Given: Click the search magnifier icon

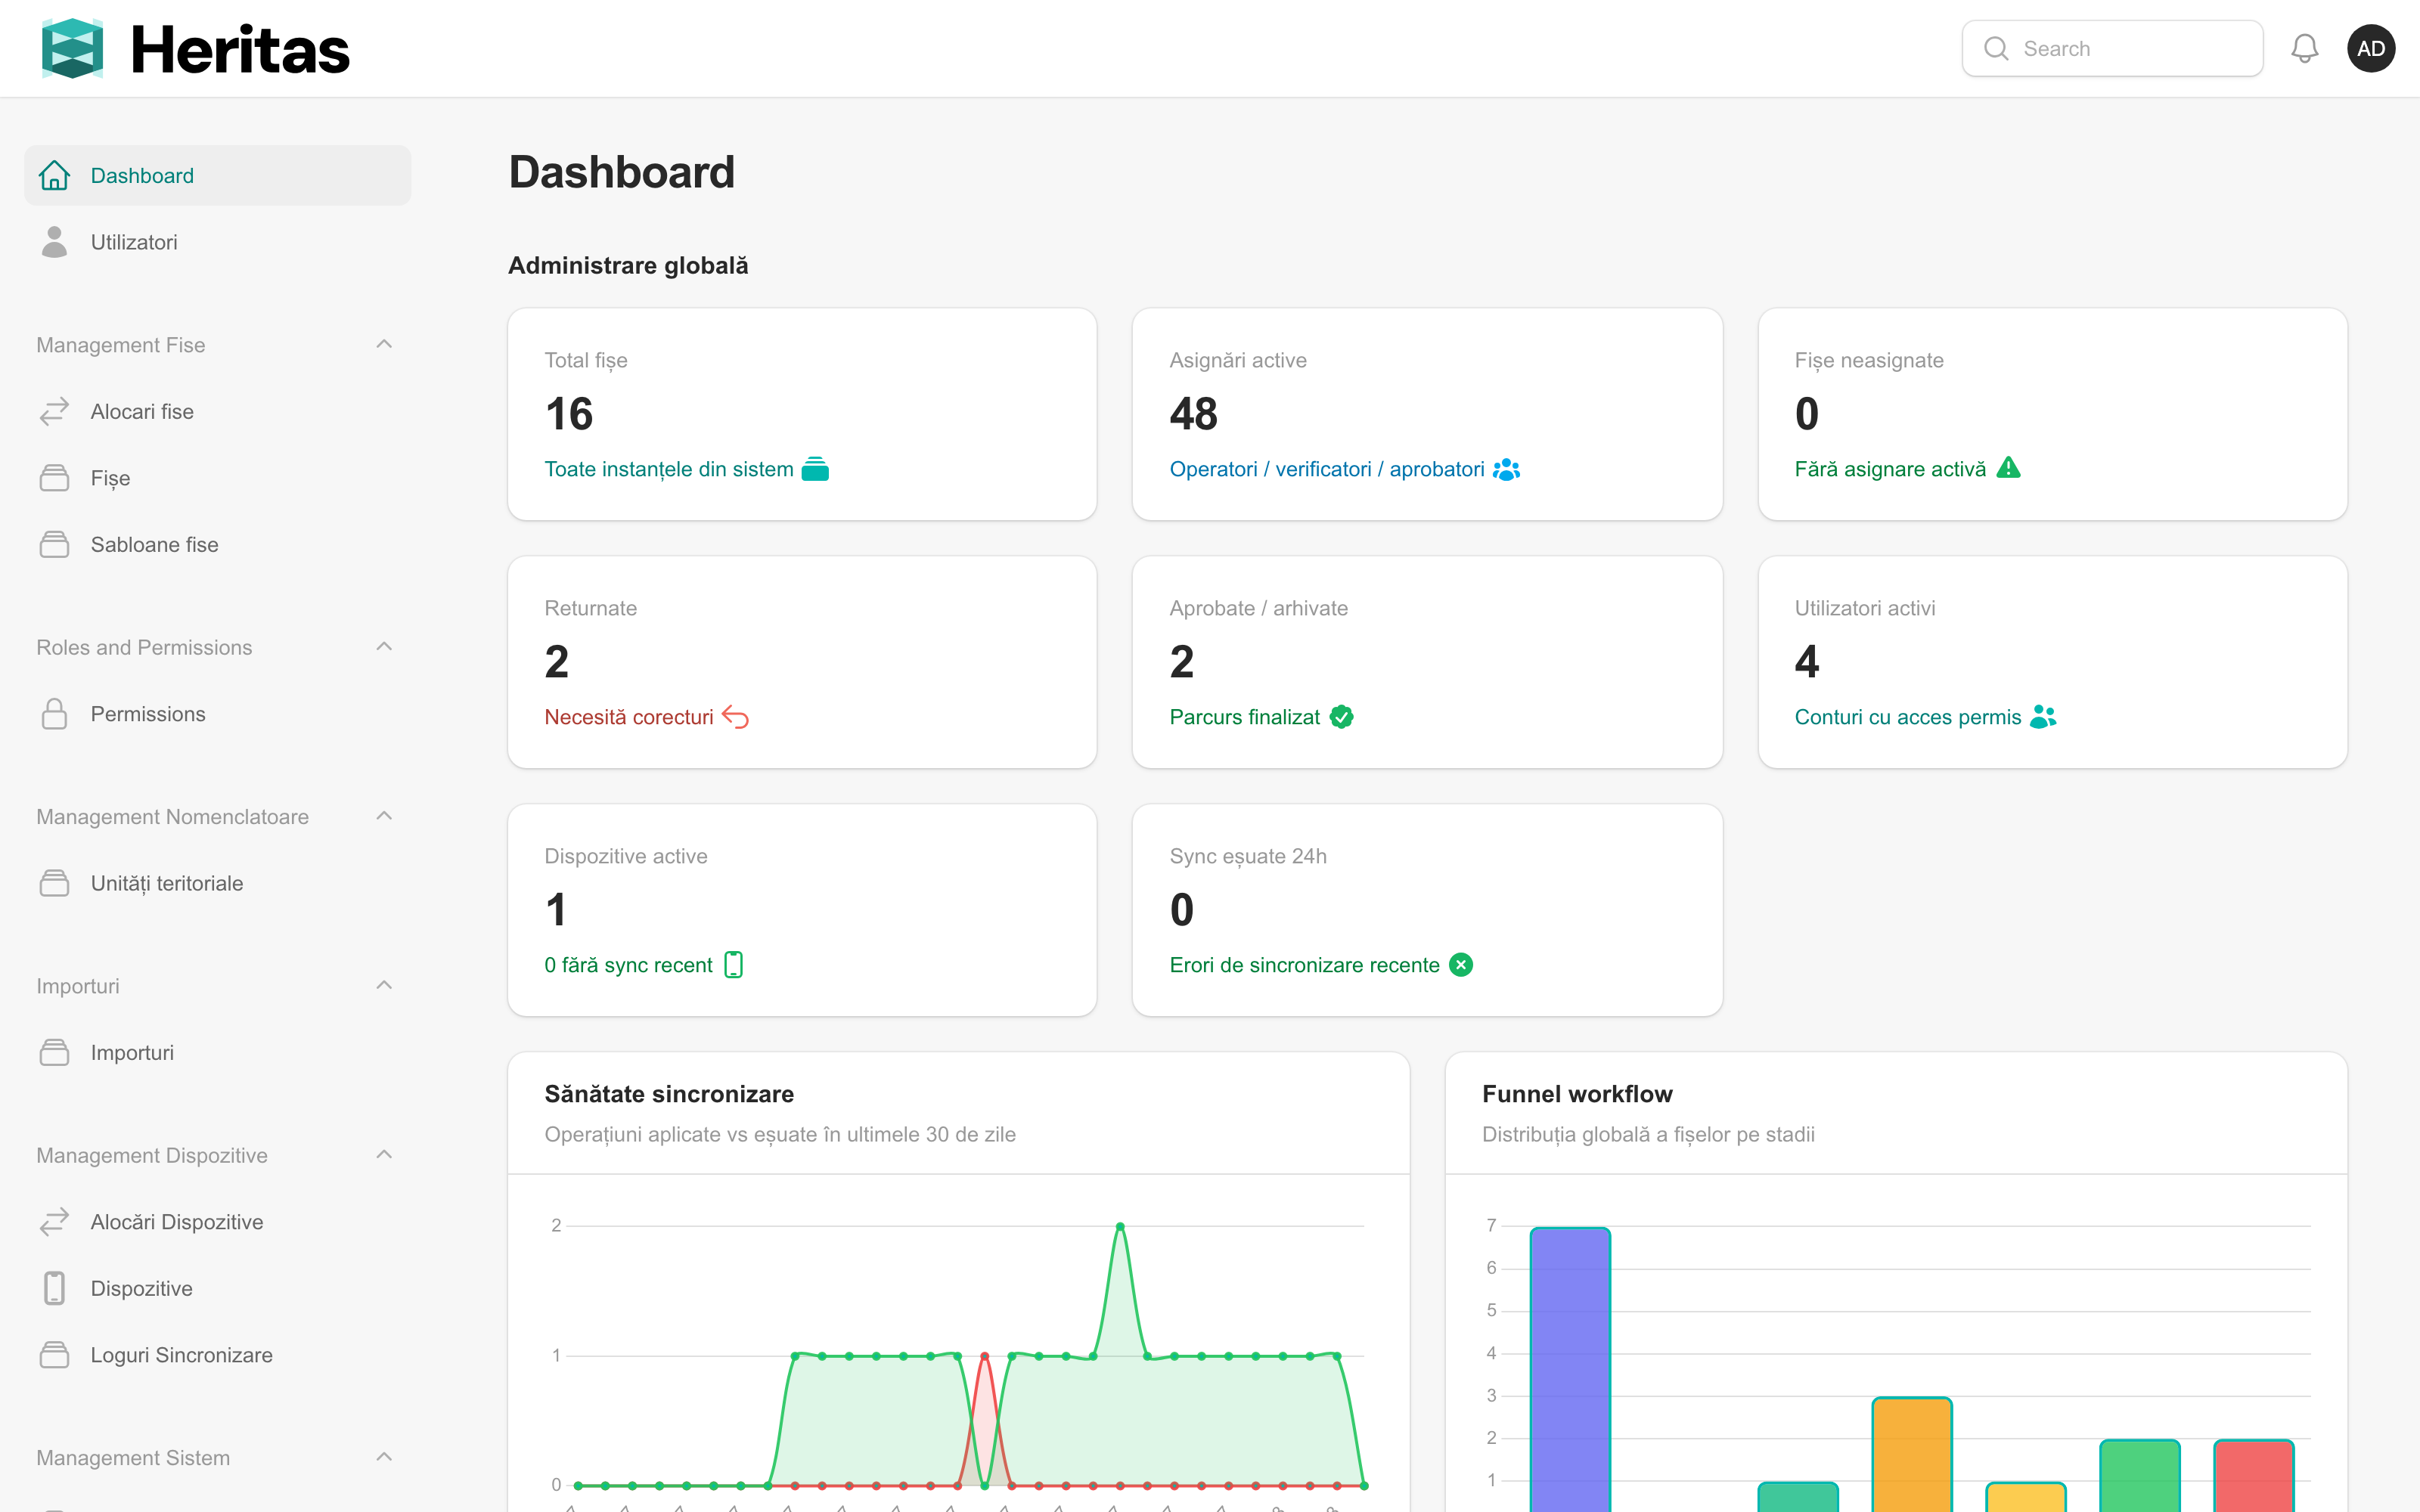Looking at the screenshot, I should 1995,48.
